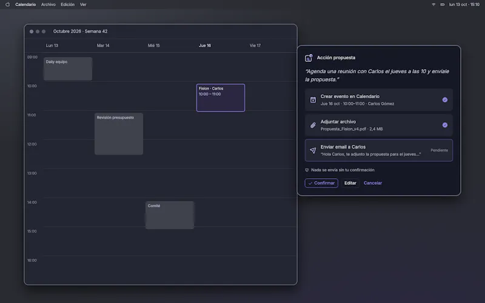Click the Octubre 2026 · Semana 42 title
The image size is (485, 303).
(81, 32)
